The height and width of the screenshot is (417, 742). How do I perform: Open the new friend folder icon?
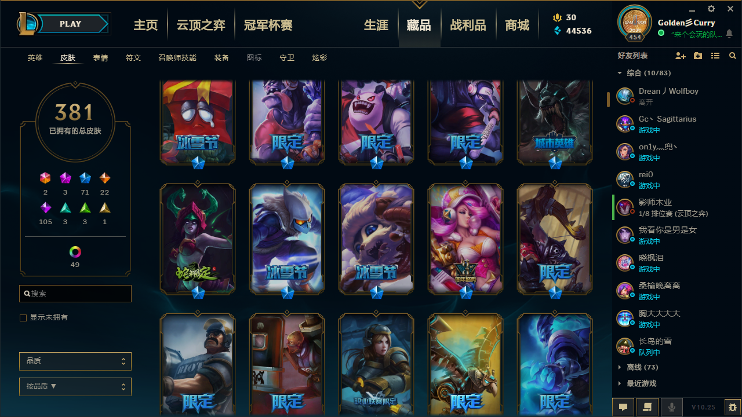(698, 56)
